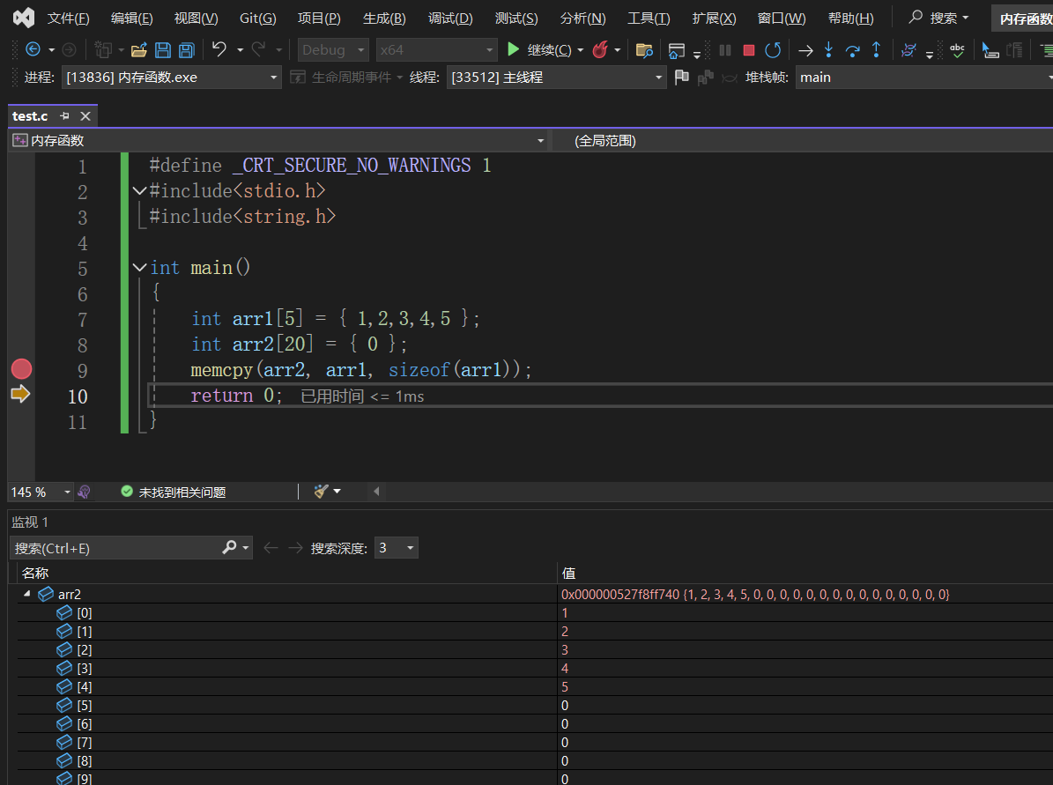Open the x64 platform dropdown
Viewport: 1053px width, 785px height.
[436, 49]
